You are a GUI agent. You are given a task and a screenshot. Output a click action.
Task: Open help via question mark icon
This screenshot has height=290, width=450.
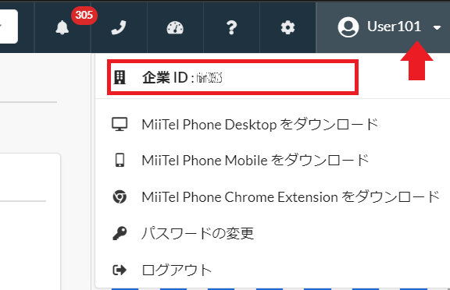[231, 28]
